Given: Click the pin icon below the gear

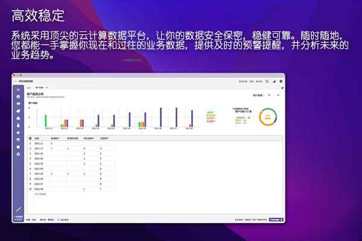Looking at the screenshot, I should 282,88.
